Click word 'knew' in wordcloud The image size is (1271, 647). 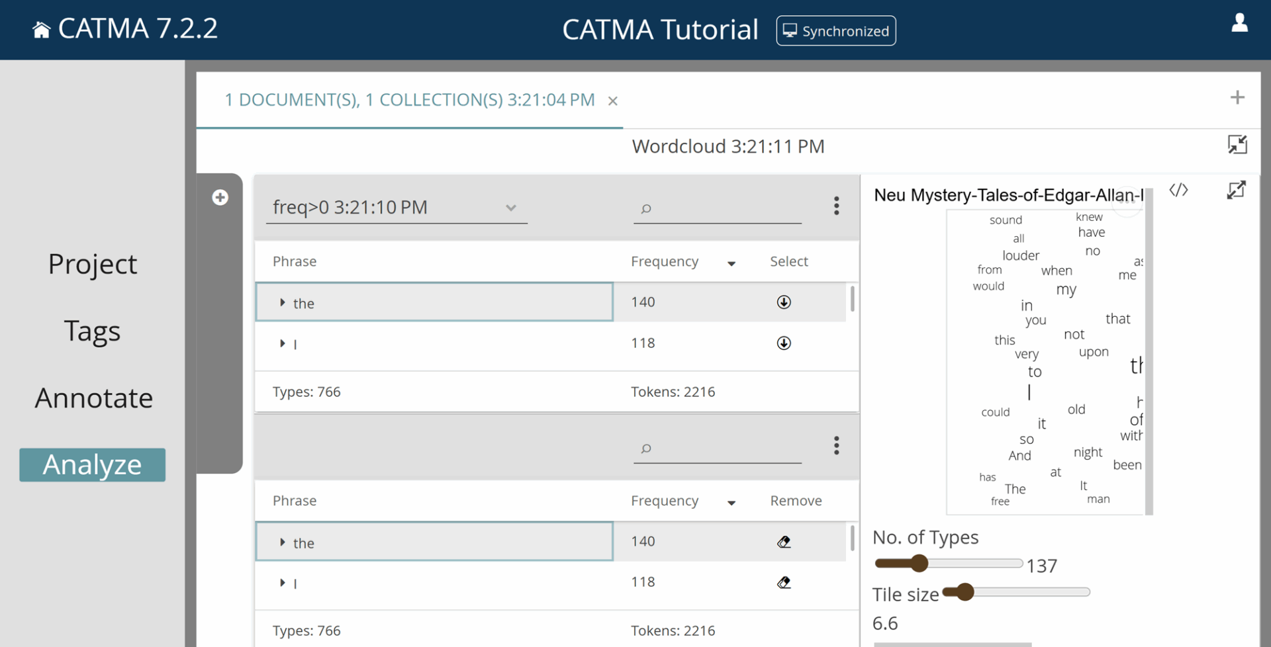click(1089, 217)
